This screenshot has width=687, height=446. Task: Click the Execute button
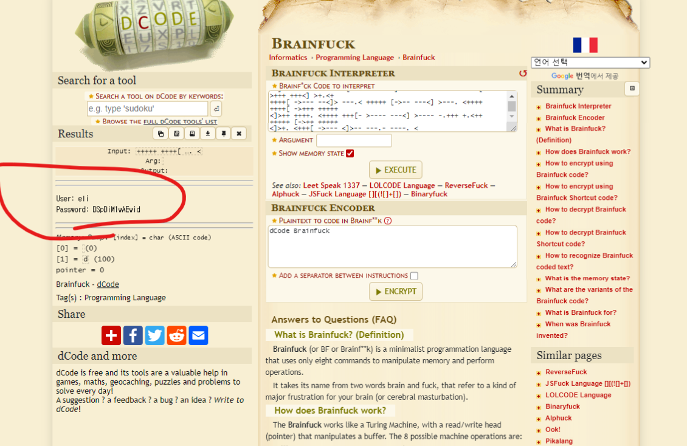(396, 170)
